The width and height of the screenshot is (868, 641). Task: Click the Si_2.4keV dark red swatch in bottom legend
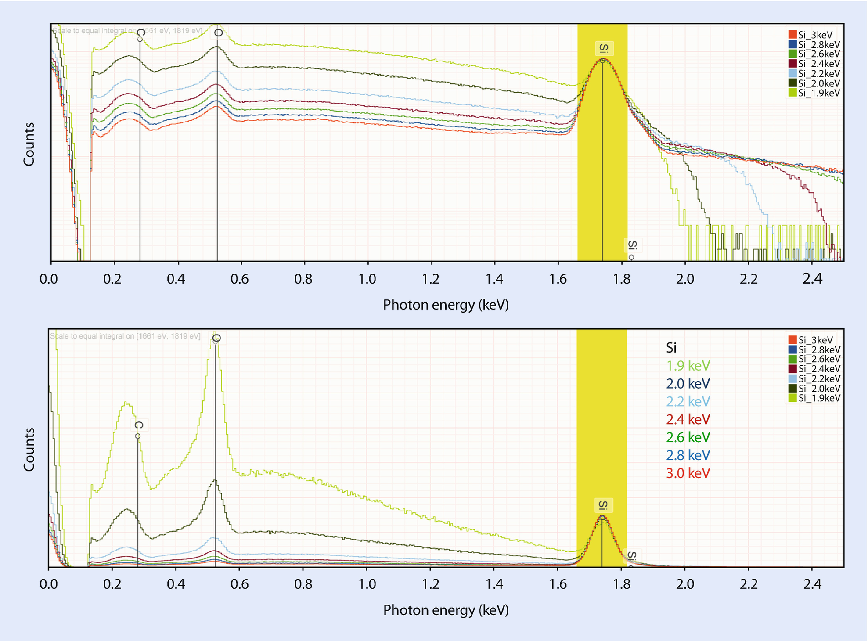tap(792, 369)
